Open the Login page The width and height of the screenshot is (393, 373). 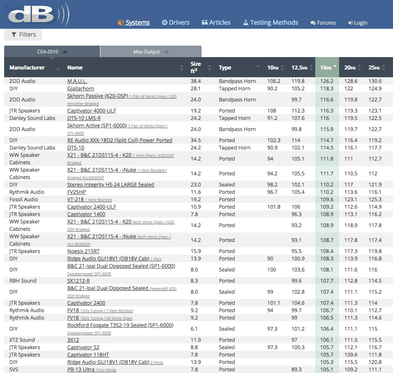pos(360,23)
